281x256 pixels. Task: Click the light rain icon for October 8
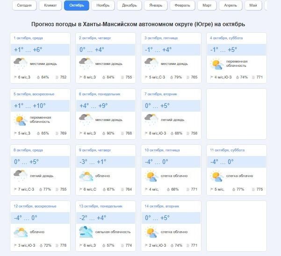pyautogui.click(x=20, y=176)
